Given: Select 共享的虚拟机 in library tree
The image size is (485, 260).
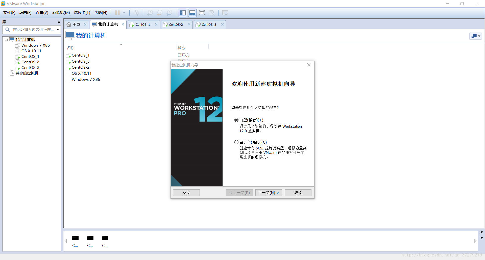Looking at the screenshot, I should [x=27, y=73].
